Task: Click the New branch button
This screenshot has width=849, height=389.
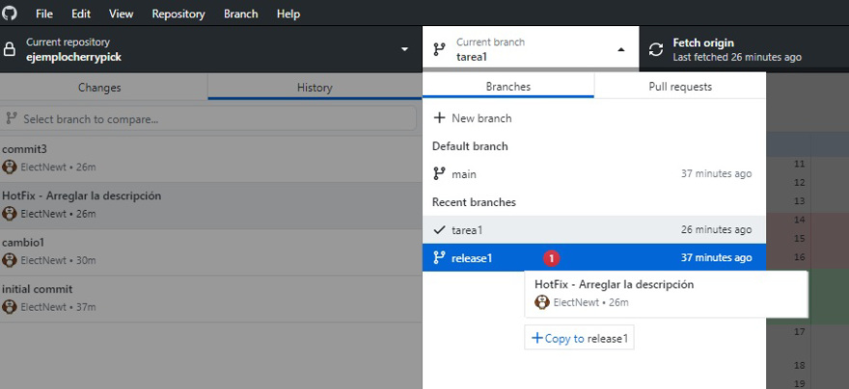Action: 473,117
